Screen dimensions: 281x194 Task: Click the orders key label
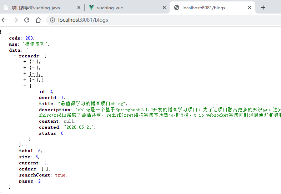(x=27, y=169)
